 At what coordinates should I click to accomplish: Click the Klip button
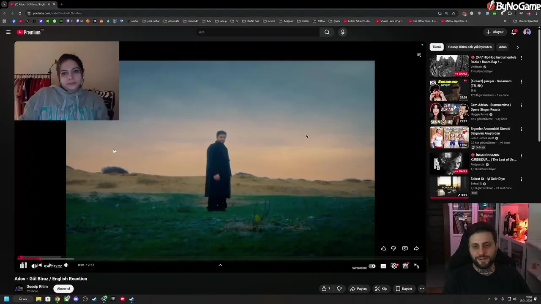tap(381, 289)
